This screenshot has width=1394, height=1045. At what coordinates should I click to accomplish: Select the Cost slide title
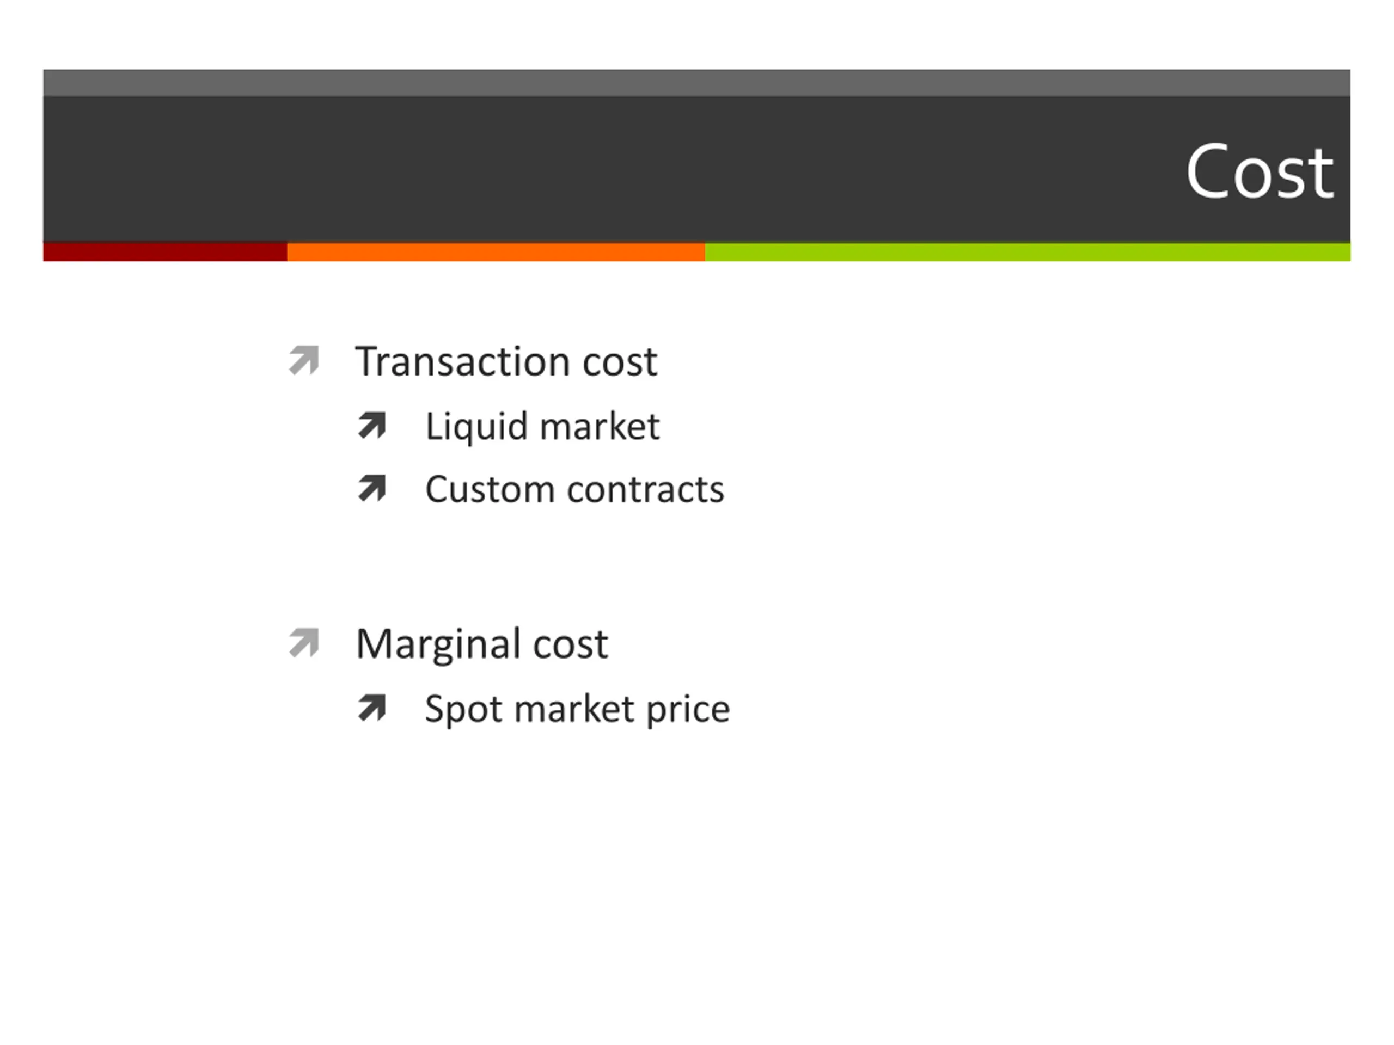click(x=1260, y=171)
